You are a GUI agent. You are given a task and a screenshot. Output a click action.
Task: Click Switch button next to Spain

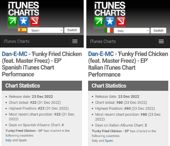click(72, 30)
